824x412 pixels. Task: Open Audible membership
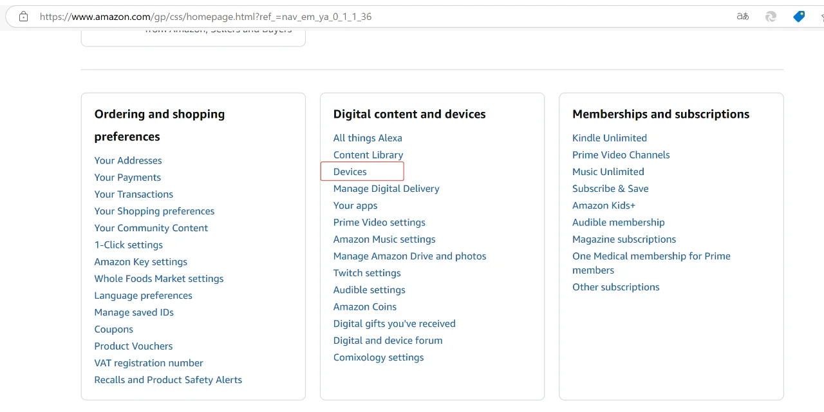(x=619, y=222)
